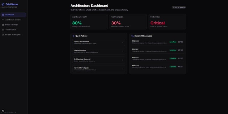This screenshot has height=114, width=228.
Task: Click the Recent MR Analyses heading
Action: click(x=143, y=36)
